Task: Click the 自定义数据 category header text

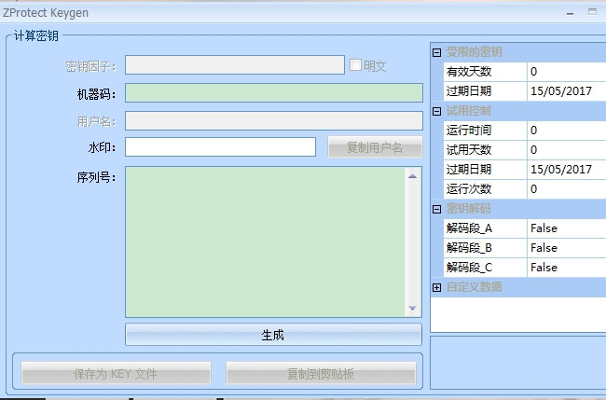Action: pos(475,287)
